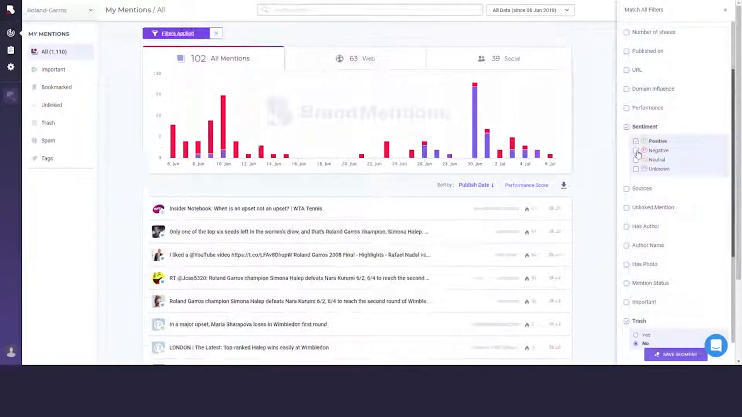Click the Tags icon in sidebar
The width and height of the screenshot is (742, 417).
tap(35, 158)
